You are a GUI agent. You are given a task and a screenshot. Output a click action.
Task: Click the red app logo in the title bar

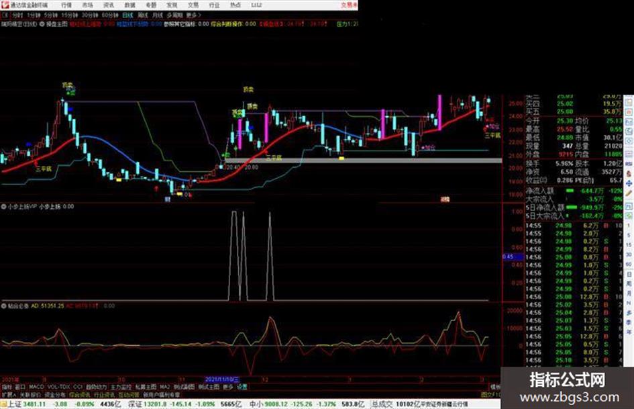pos(5,5)
